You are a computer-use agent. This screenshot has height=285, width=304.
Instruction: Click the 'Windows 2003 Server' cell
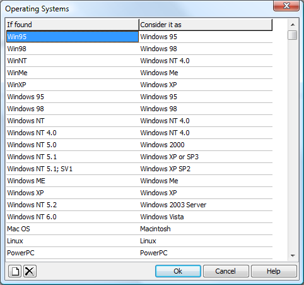(206, 205)
